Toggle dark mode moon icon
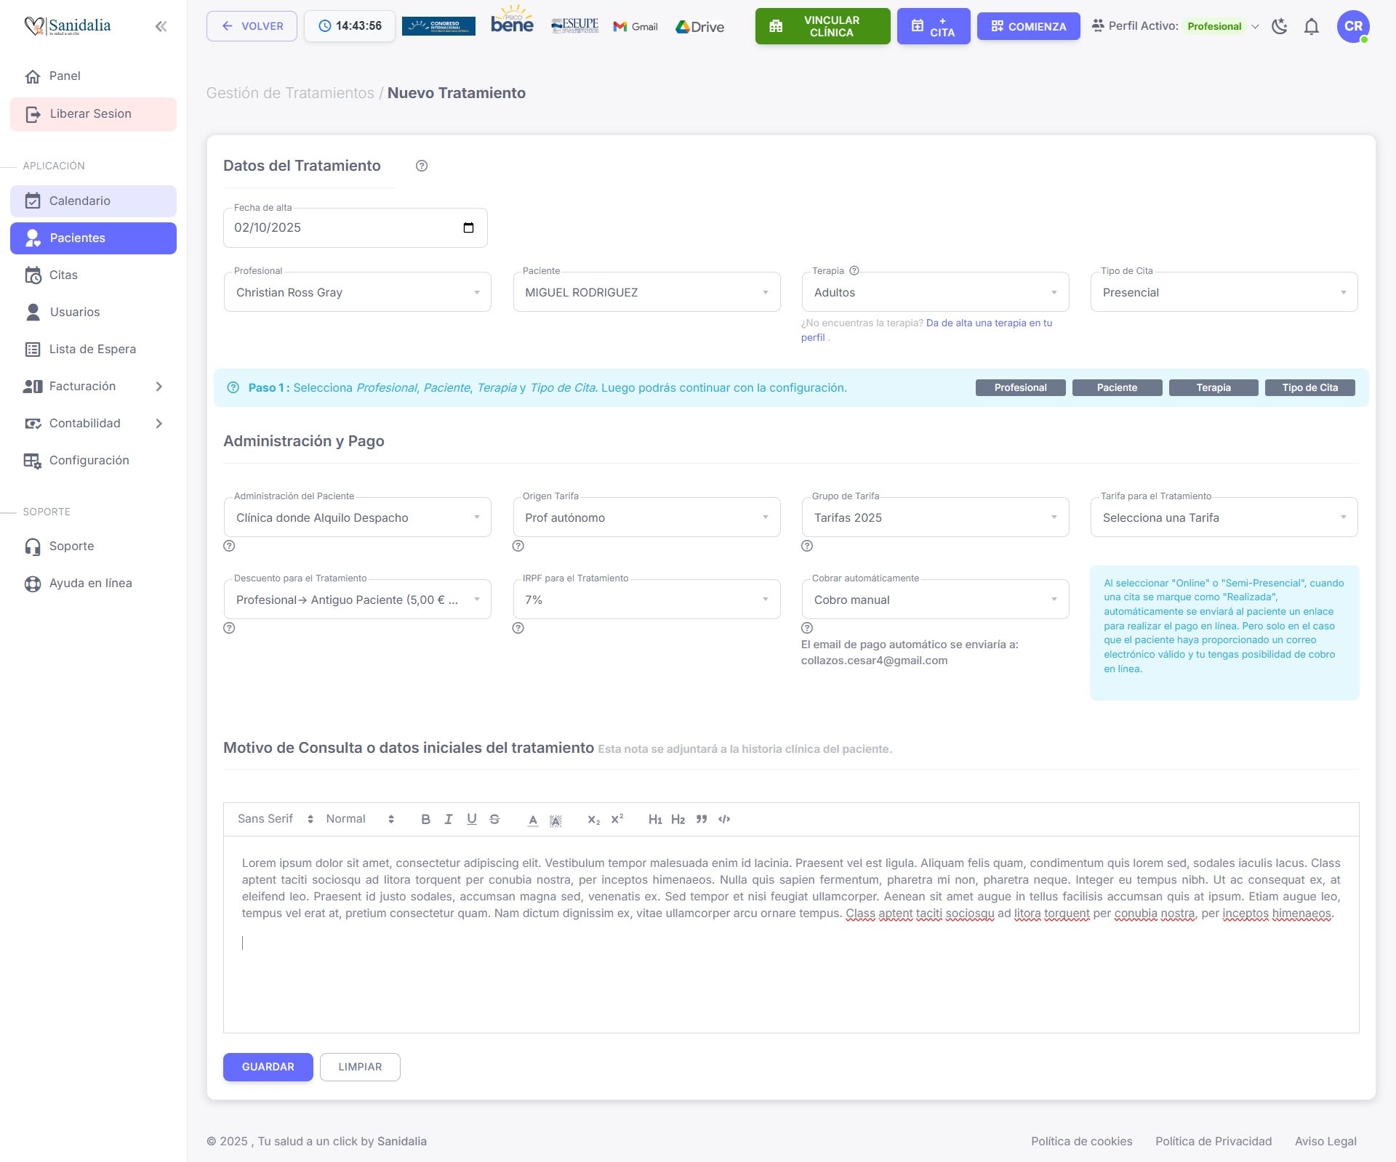 point(1279,27)
